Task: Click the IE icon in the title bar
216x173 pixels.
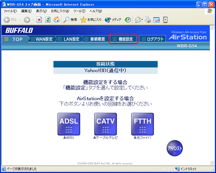Action: (x=4, y=4)
